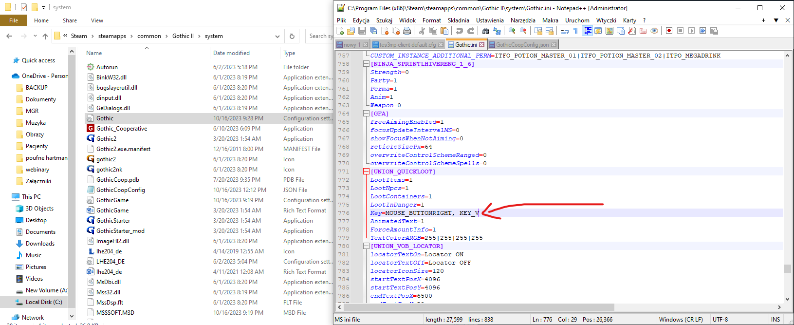Collapse the [UNION_QUICKLOOT] section fold marker

tap(366, 172)
